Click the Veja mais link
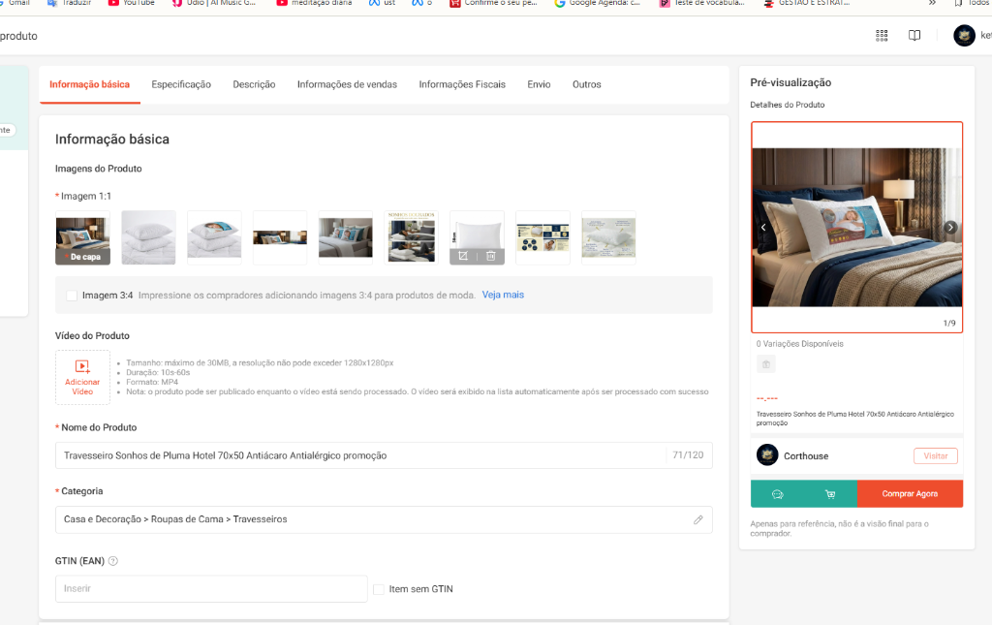 pos(503,295)
